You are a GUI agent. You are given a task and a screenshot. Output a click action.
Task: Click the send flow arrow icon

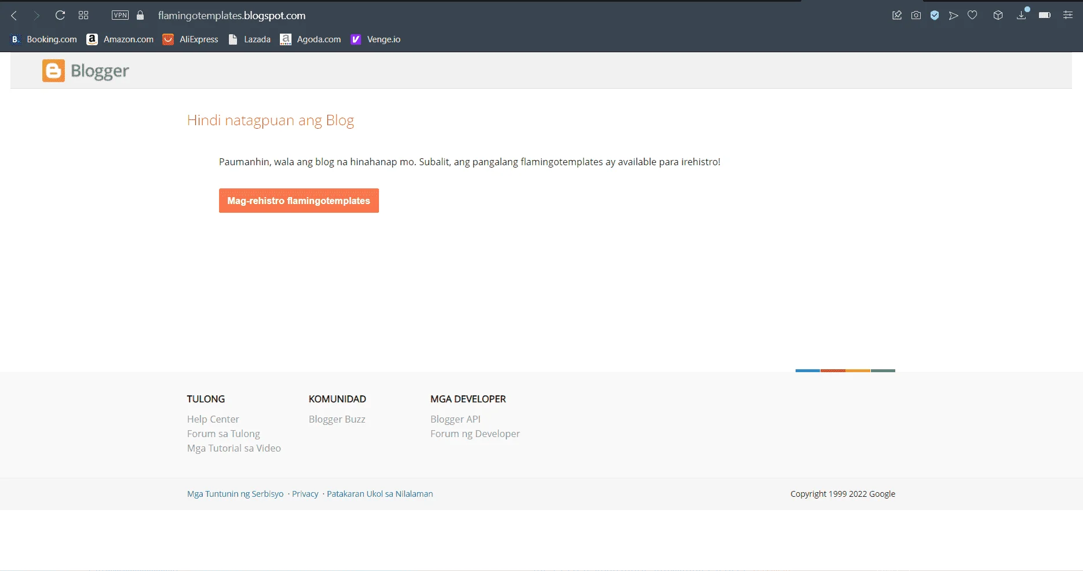[x=953, y=16]
